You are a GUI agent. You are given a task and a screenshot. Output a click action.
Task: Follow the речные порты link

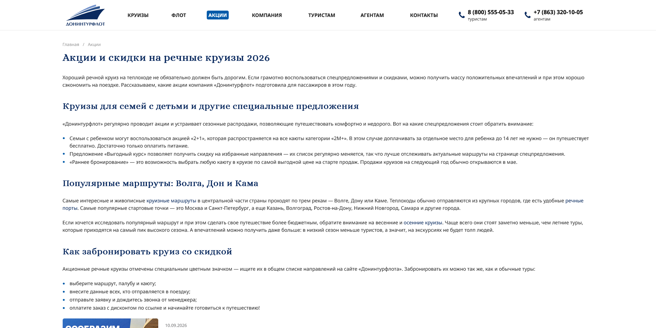[574, 201]
